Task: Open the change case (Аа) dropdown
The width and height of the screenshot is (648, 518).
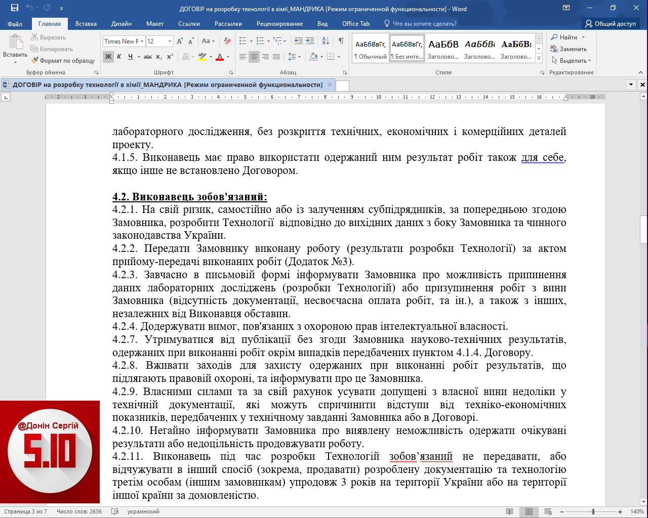Action: pos(208,41)
